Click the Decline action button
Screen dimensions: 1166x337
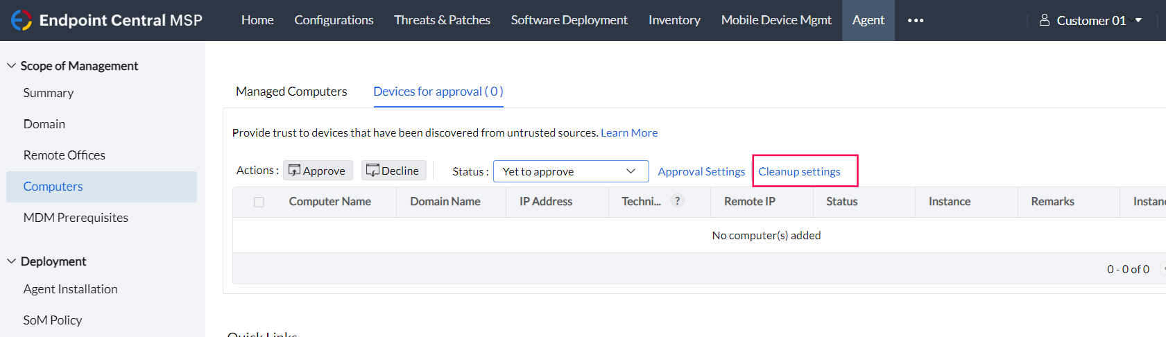tap(393, 171)
